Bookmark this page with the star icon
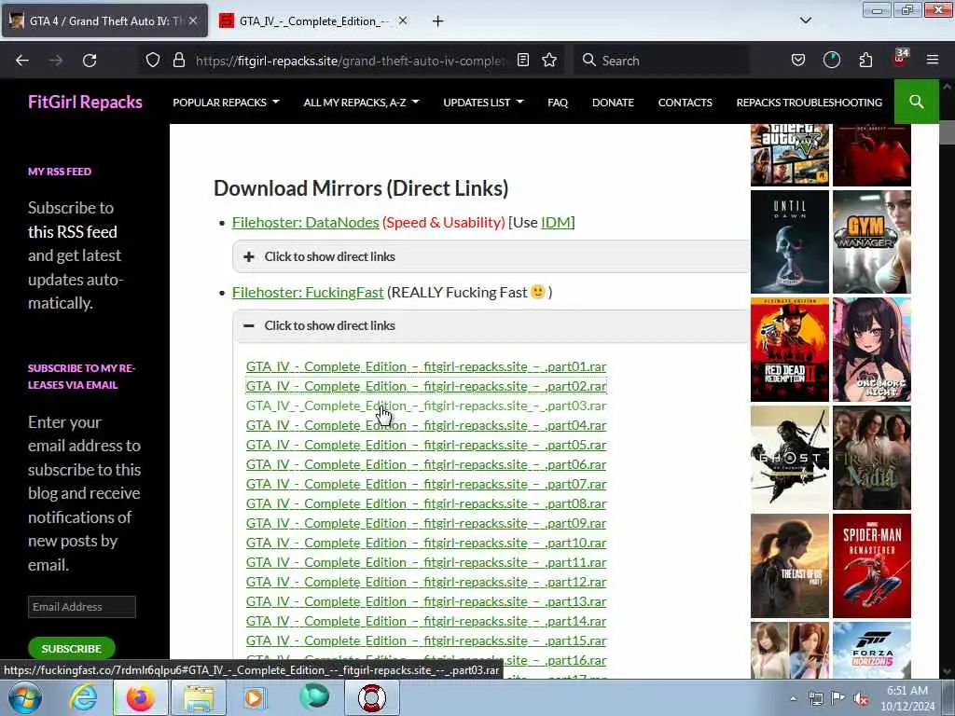 tap(549, 61)
